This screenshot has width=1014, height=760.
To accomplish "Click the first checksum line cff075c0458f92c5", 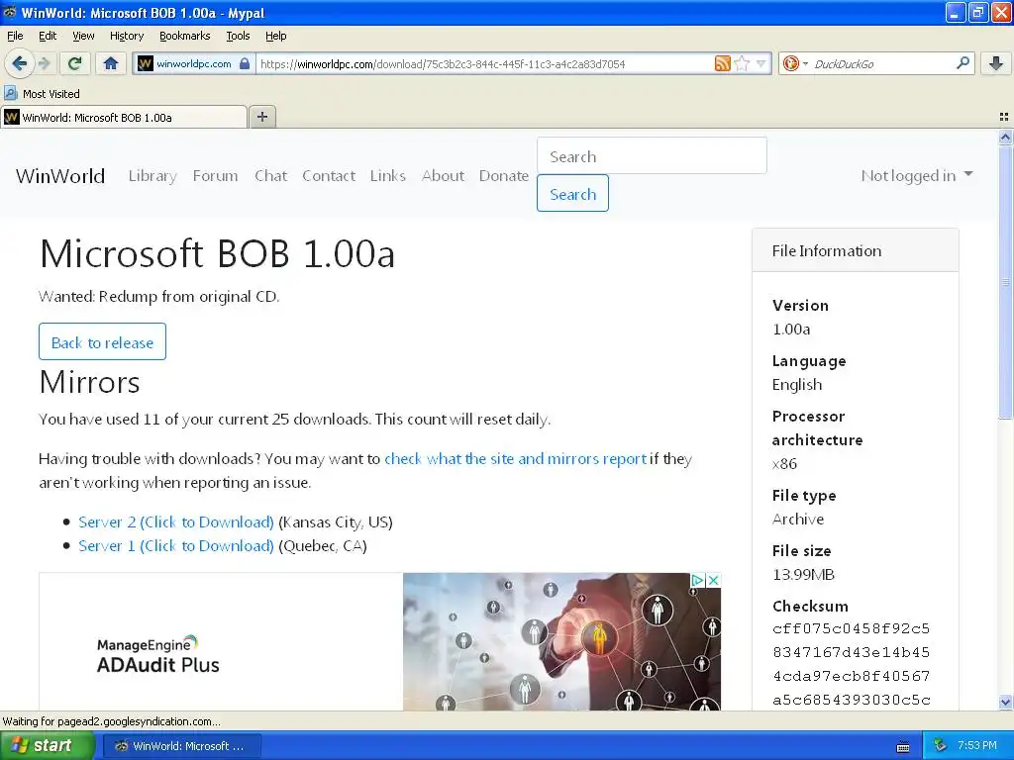I will (x=851, y=628).
